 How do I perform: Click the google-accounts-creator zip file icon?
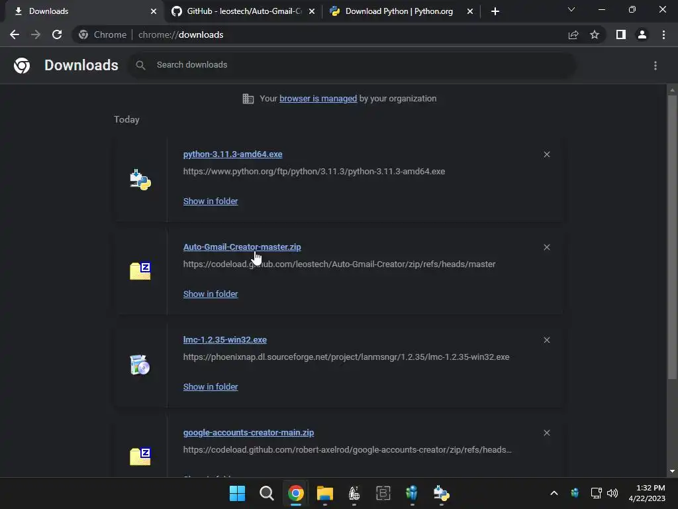click(x=140, y=457)
